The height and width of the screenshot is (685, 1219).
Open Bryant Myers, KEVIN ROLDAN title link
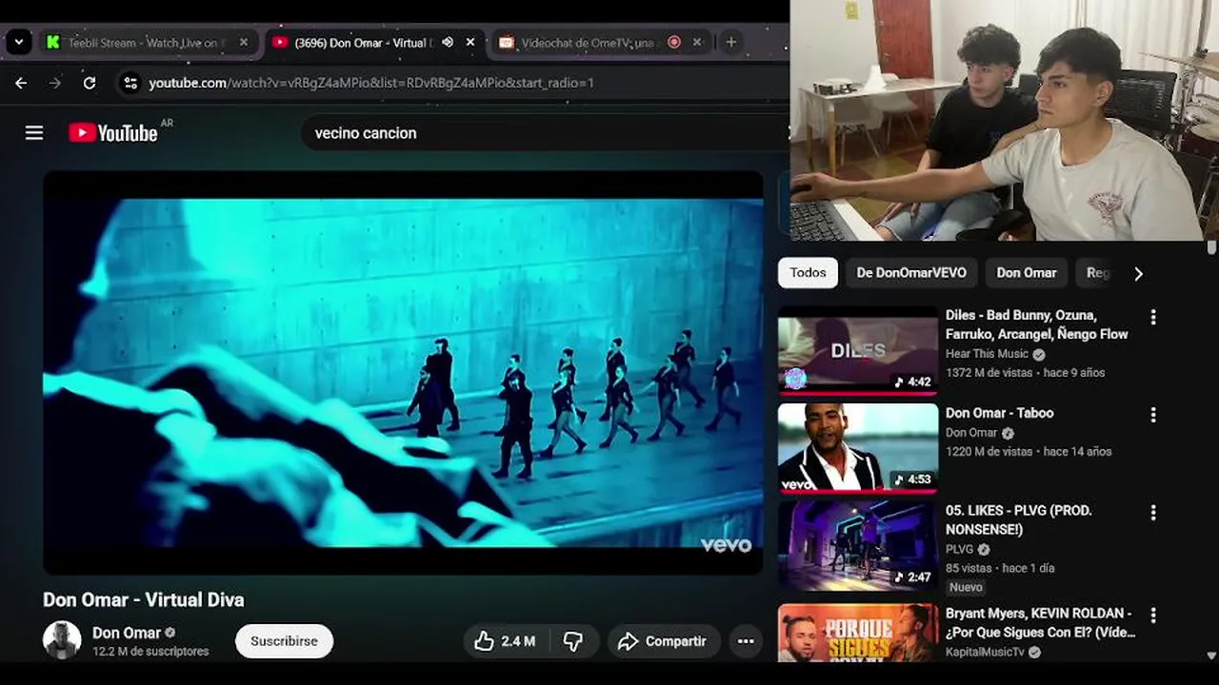[1040, 622]
